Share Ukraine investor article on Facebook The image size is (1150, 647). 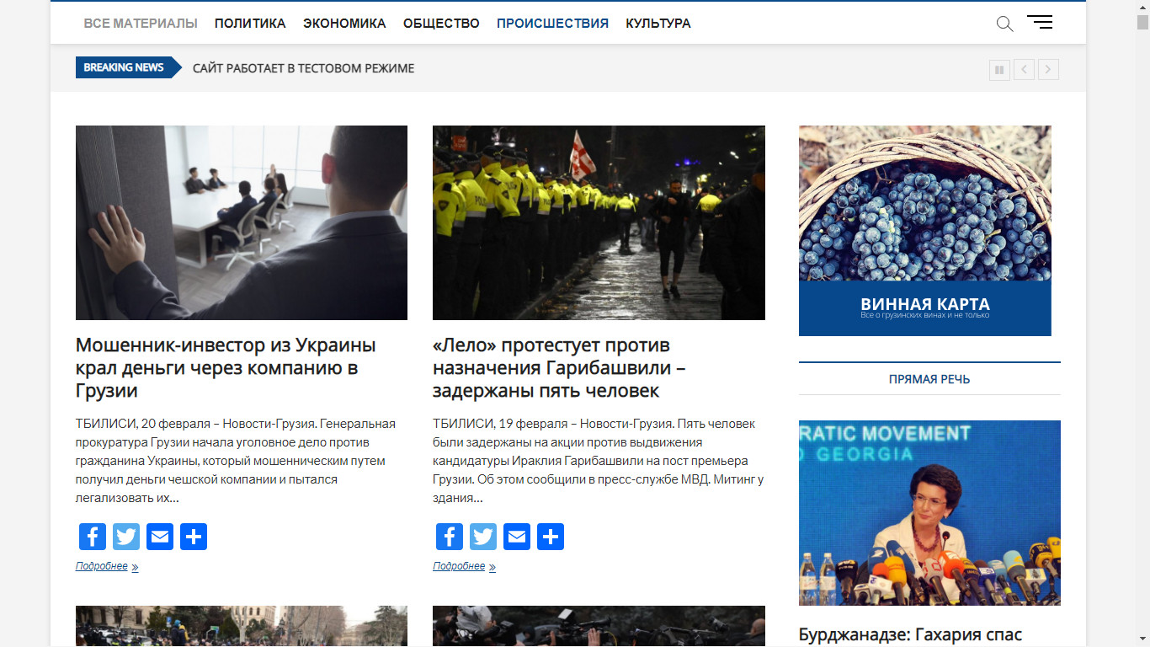pyautogui.click(x=93, y=537)
